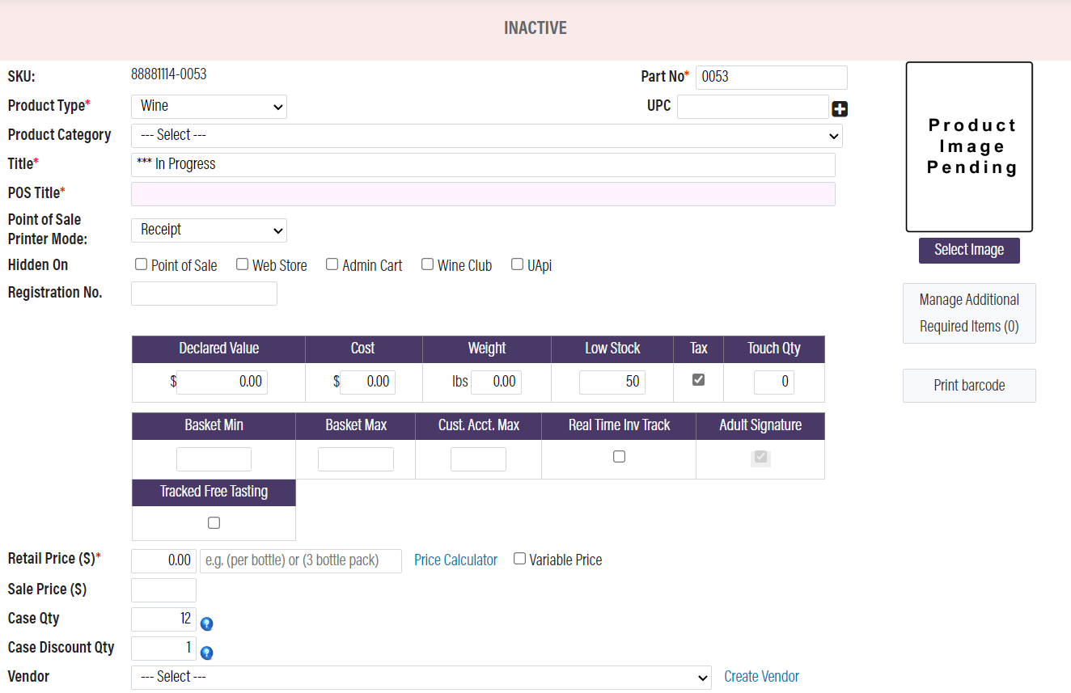Add a new UPC using the plus icon

pyautogui.click(x=839, y=108)
